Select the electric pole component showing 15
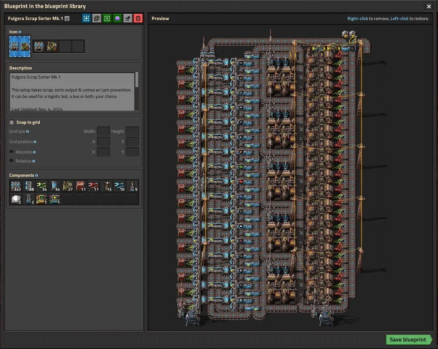The image size is (438, 349). tap(107, 186)
